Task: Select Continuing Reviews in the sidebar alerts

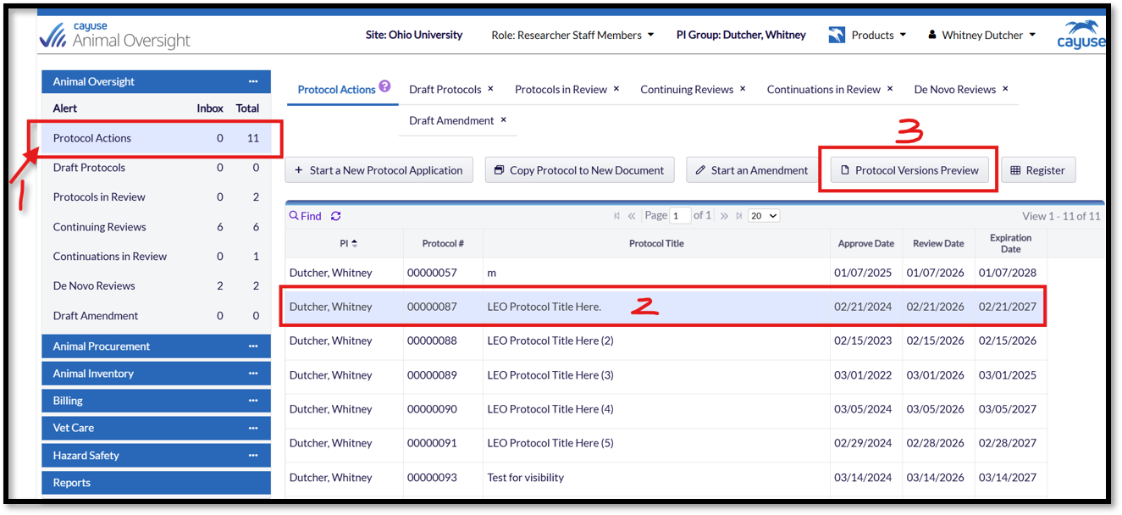Action: tap(157, 227)
